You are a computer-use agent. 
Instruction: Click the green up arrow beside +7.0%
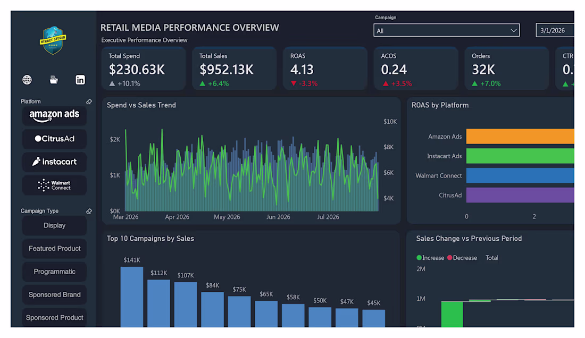(x=475, y=83)
